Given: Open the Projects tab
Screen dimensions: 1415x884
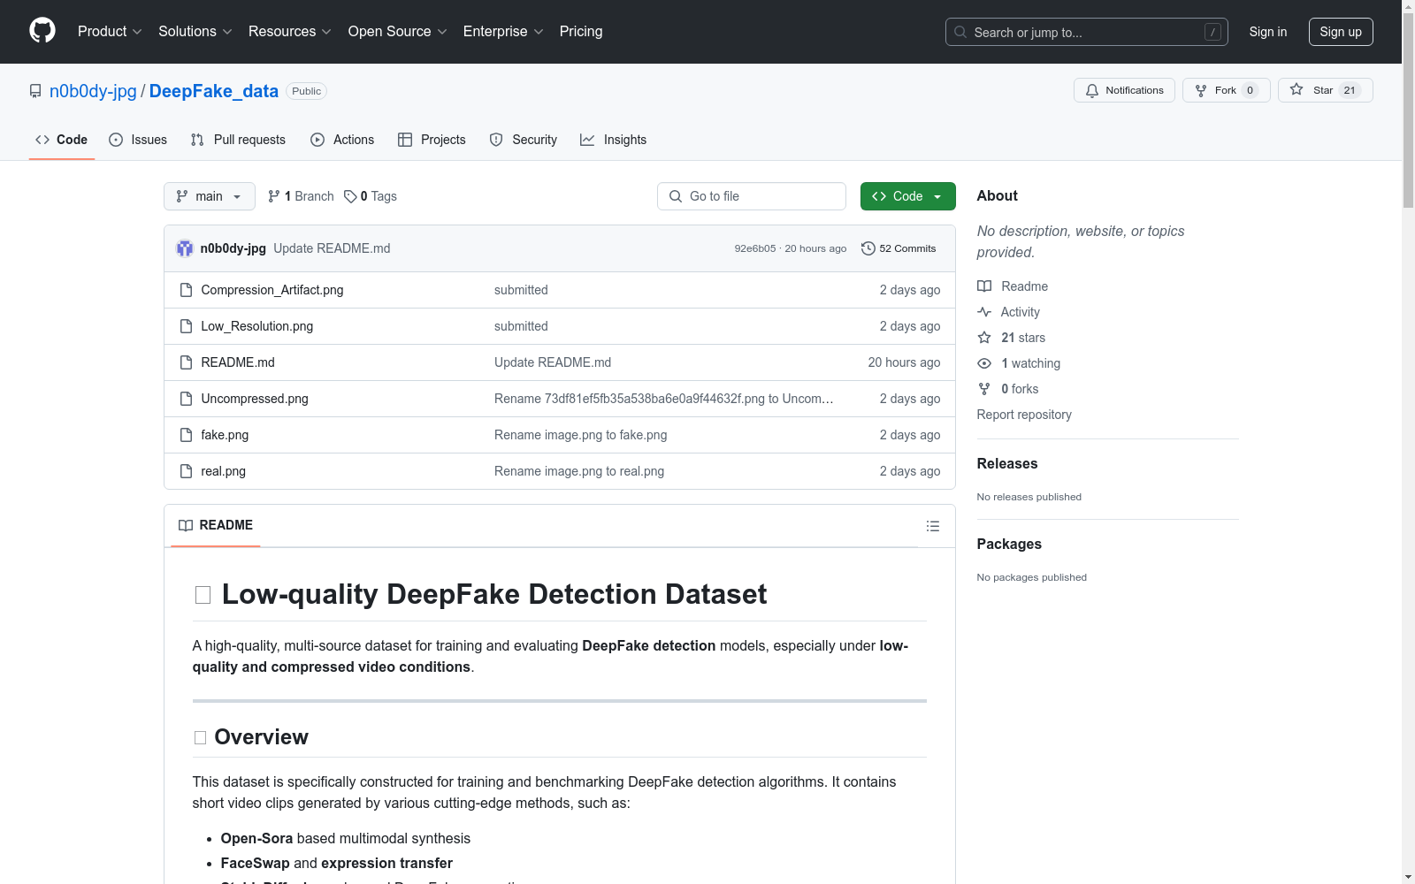Looking at the screenshot, I should tap(432, 140).
